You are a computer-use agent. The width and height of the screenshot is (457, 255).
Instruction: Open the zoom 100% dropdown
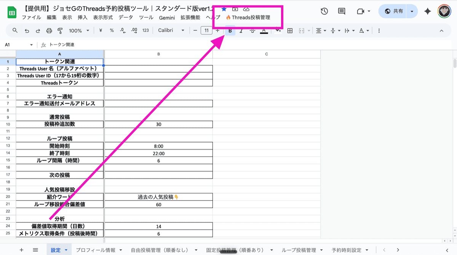(79, 30)
